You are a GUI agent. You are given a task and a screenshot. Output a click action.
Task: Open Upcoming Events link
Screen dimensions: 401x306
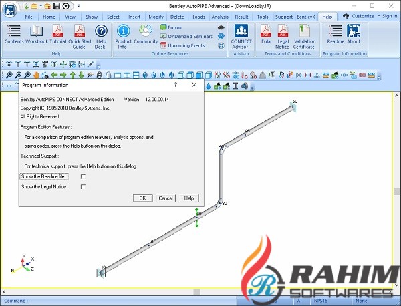coord(182,45)
